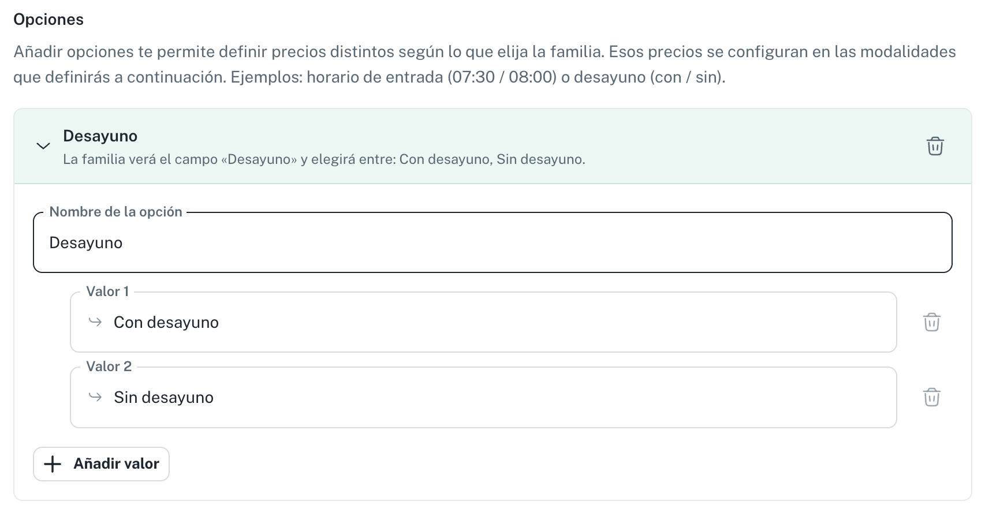Click arrow icon inside Valor 2 field
Viewport: 985px width, 516px height.
coord(95,397)
